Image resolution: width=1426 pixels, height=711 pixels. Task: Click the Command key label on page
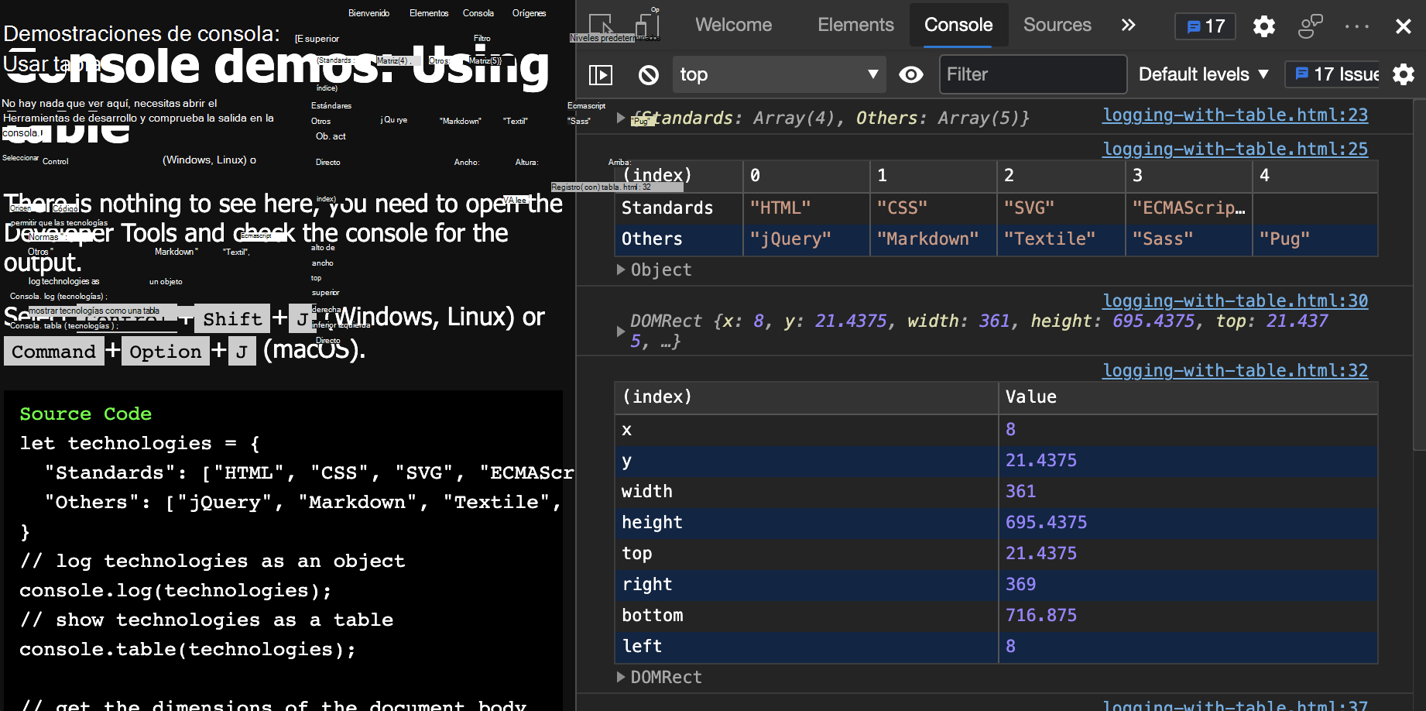[53, 352]
